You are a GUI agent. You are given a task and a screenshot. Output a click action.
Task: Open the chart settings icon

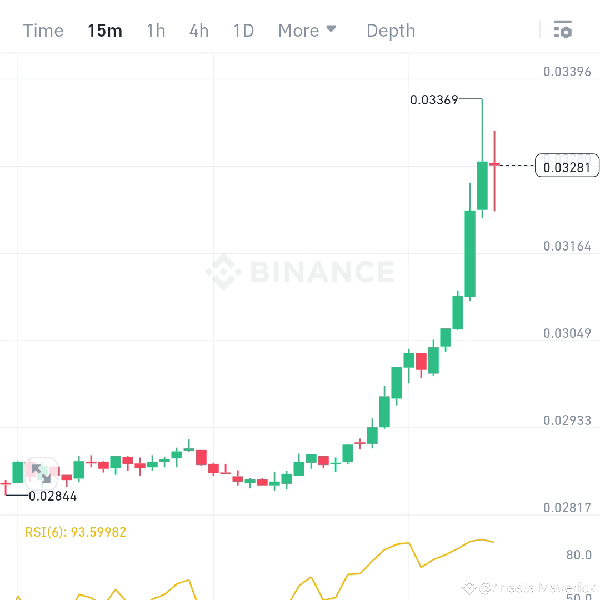(x=563, y=30)
